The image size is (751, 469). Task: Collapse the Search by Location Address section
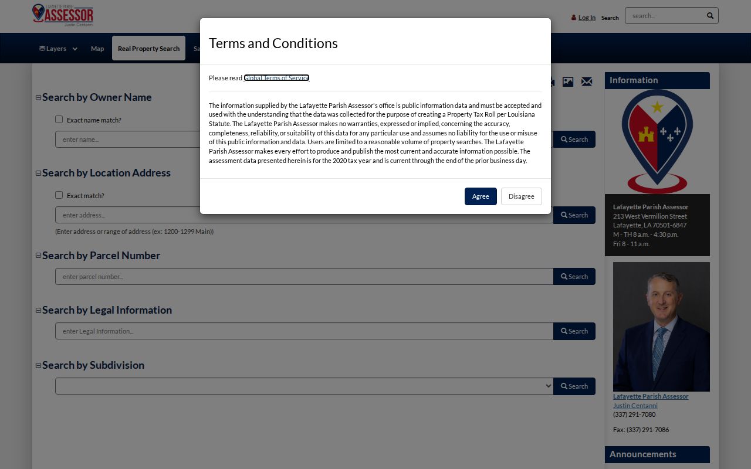39,174
